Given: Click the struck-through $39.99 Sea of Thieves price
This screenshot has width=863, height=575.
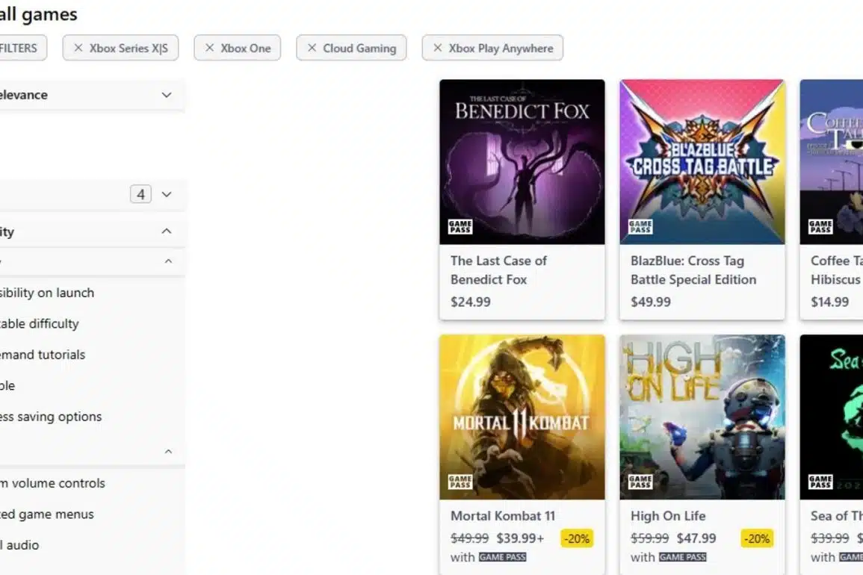Looking at the screenshot, I should coord(830,538).
